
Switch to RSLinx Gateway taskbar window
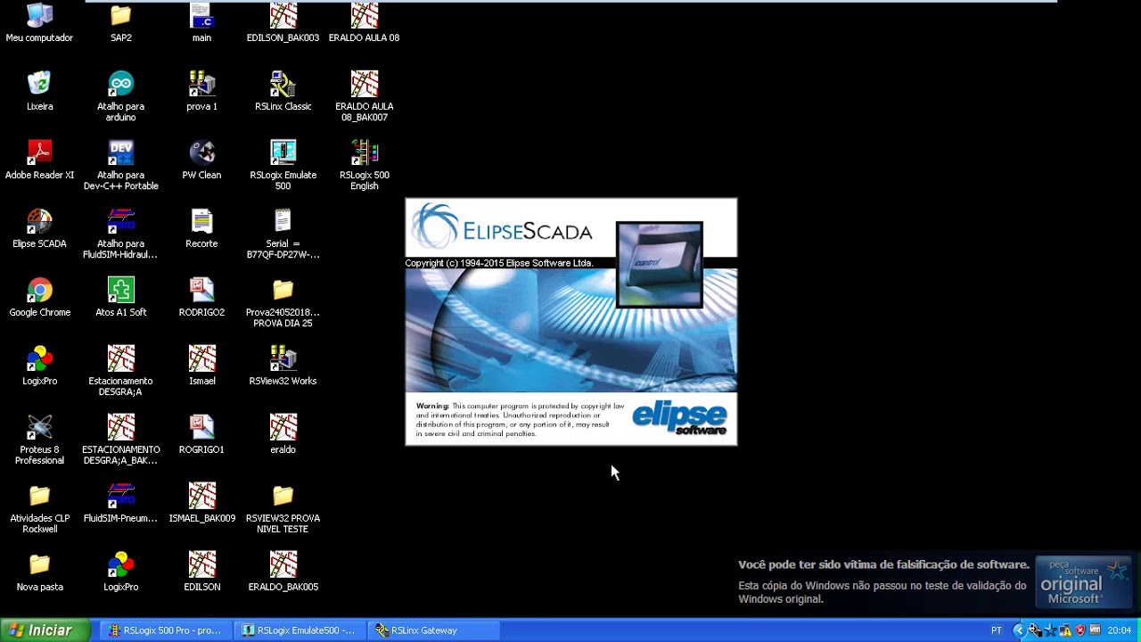(433, 630)
